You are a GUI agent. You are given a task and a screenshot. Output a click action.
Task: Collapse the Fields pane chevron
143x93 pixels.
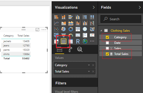point(140,7)
